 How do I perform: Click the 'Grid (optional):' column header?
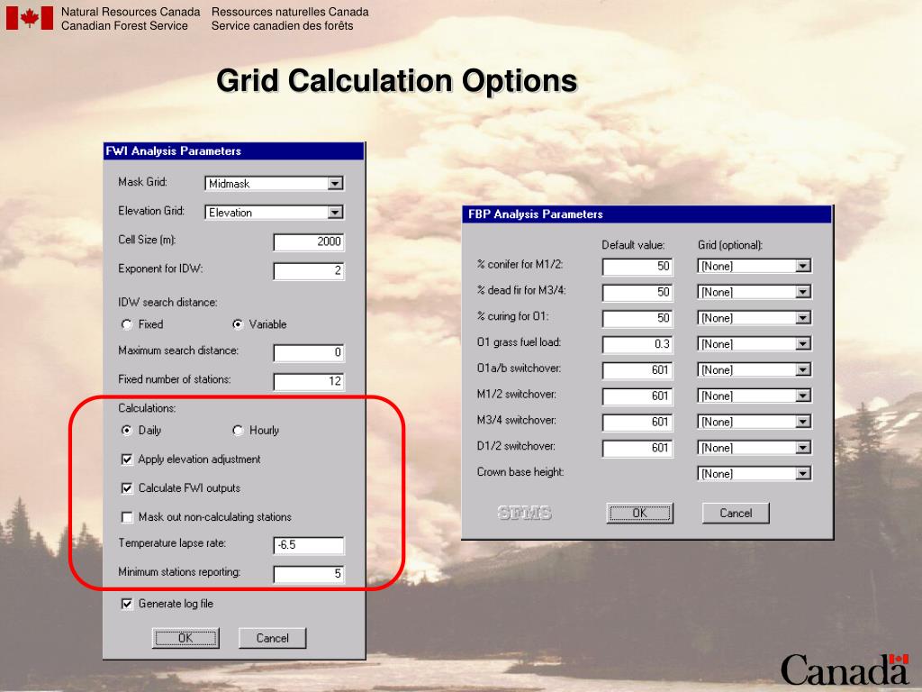click(x=730, y=245)
